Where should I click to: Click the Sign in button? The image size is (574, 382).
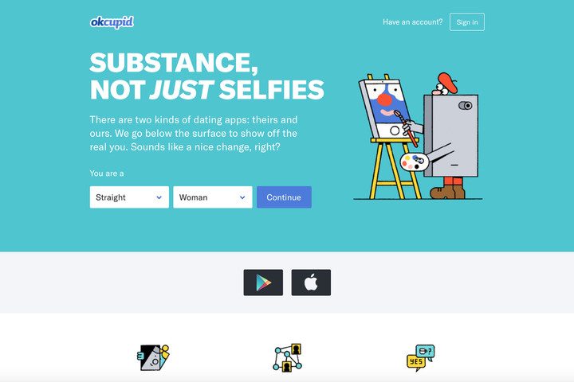467,22
